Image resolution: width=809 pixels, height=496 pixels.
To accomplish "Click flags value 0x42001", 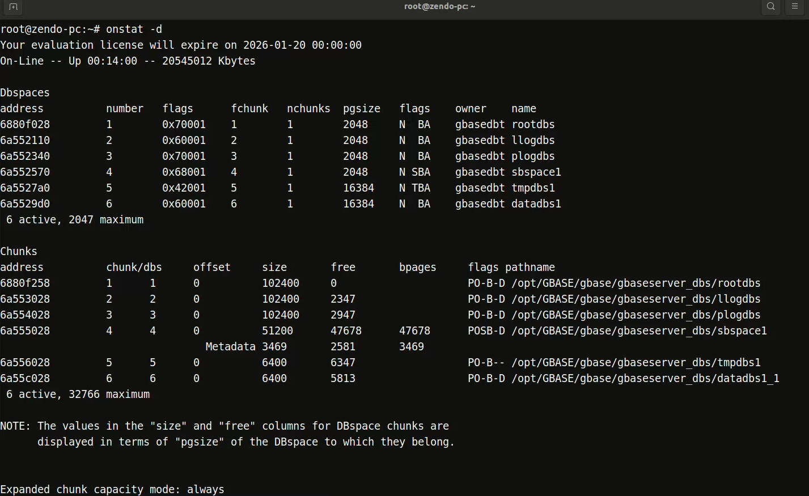I will coord(184,188).
